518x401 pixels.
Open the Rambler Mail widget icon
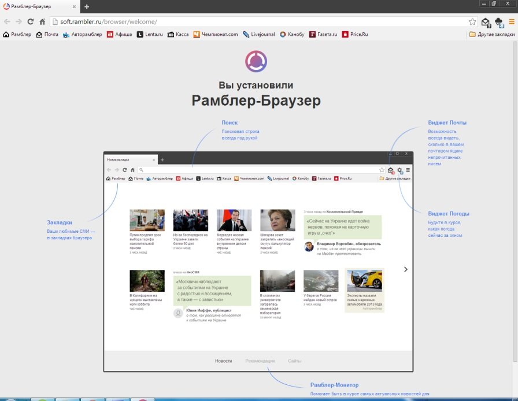(486, 22)
